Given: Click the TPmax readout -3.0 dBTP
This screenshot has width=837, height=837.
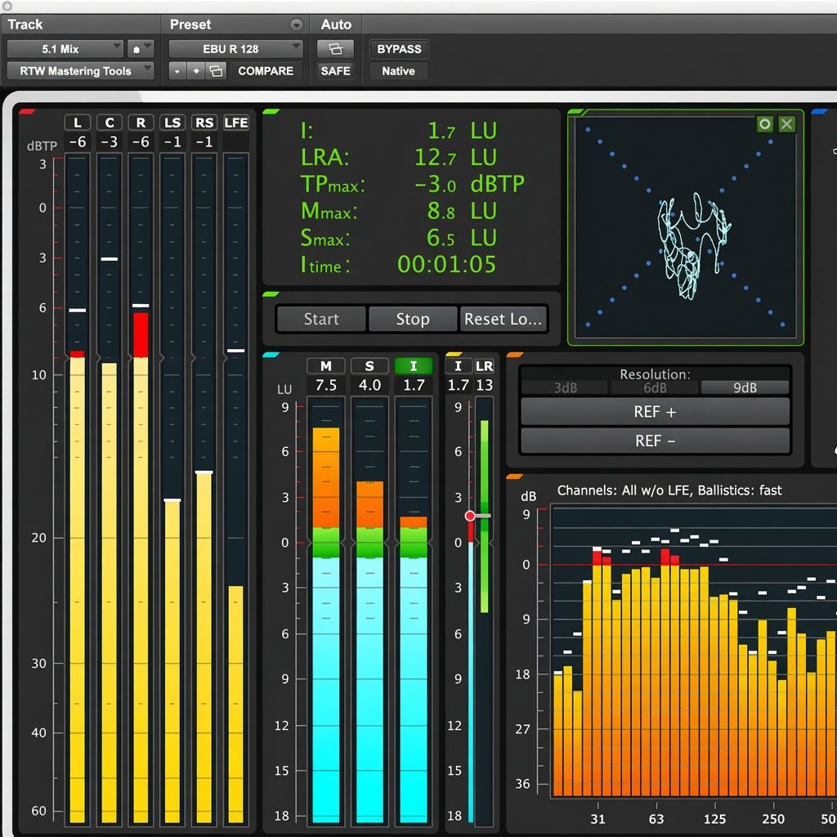Looking at the screenshot, I should click(x=470, y=184).
